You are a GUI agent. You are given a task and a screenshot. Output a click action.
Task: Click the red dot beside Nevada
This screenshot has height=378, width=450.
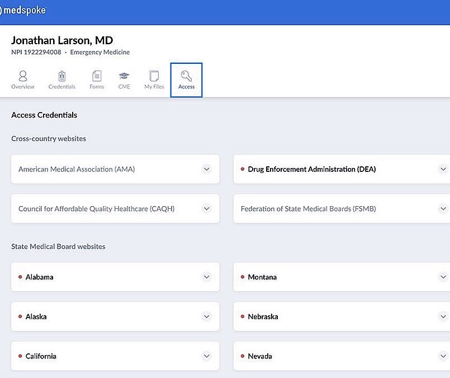click(x=243, y=356)
